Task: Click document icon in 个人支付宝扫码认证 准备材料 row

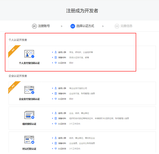Action: point(56,57)
